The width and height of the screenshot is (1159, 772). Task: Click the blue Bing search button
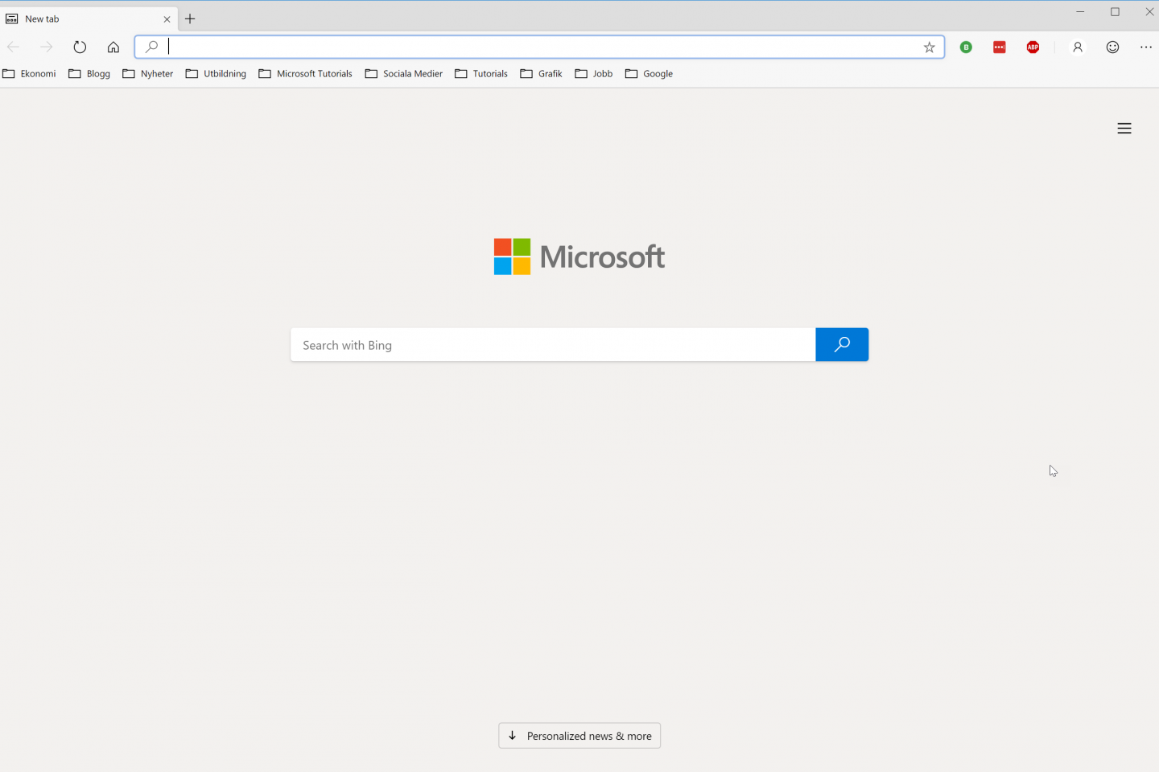point(842,344)
